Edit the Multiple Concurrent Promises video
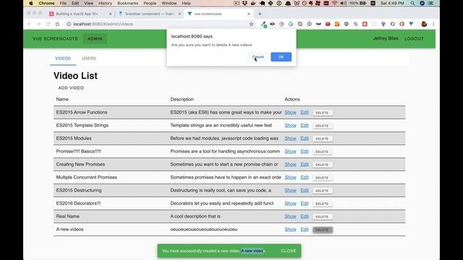Screen dimensions: 463x260 coord(305,177)
